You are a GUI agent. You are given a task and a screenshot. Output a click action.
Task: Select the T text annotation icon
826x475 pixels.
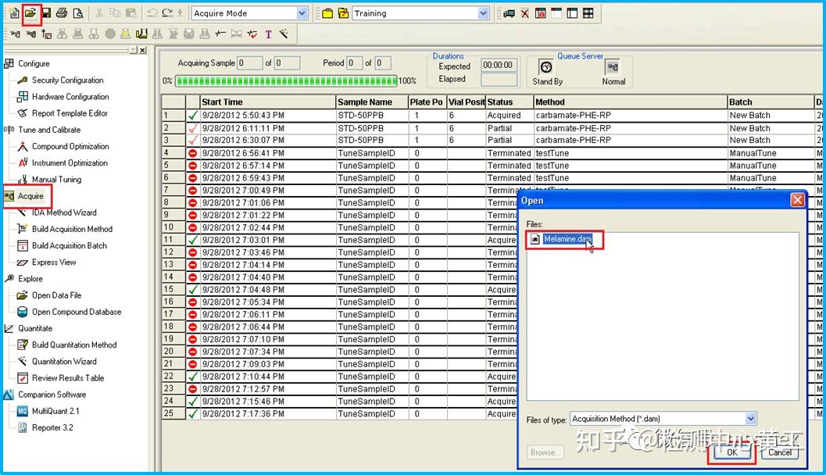[x=267, y=35]
